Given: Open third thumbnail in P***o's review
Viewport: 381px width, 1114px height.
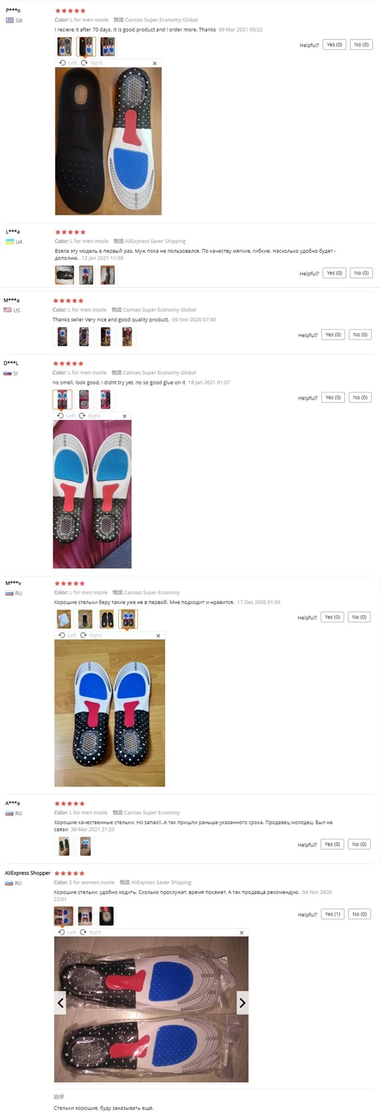Looking at the screenshot, I should 108,47.
